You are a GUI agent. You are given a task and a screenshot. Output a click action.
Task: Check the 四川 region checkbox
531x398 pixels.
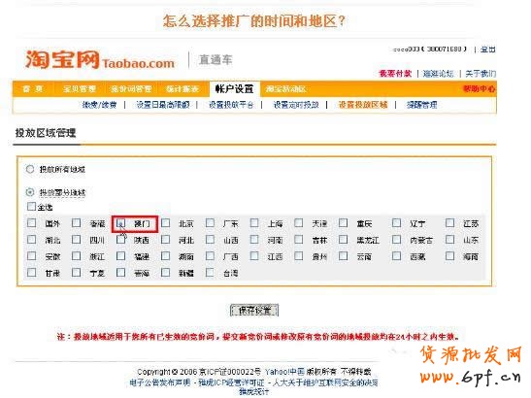[x=76, y=240]
